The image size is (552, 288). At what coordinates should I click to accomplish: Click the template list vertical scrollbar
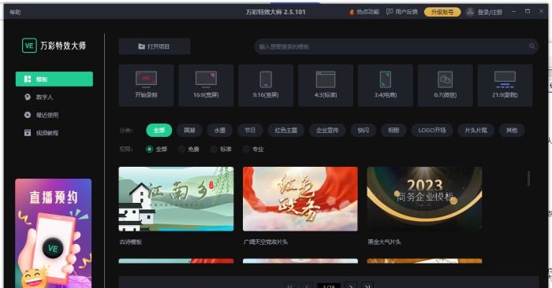click(x=528, y=179)
